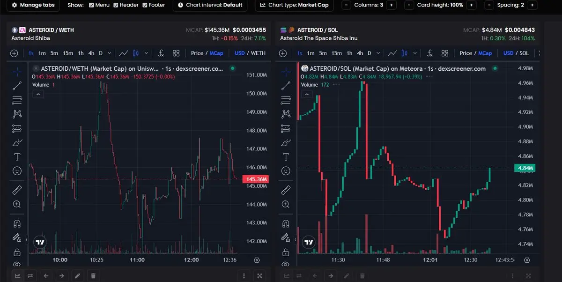Screen dimensions: 562x282
Task: Select the line chart style on WETH chart
Action: click(124, 53)
